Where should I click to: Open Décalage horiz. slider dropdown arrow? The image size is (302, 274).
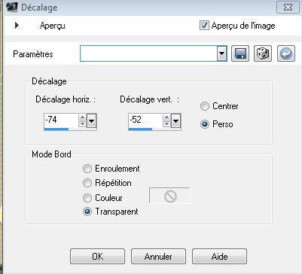92,121
